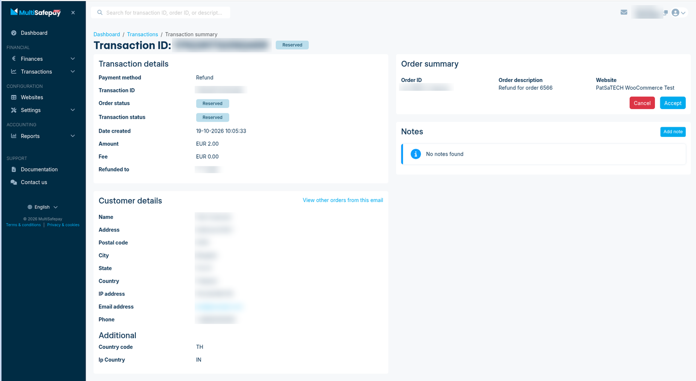Click the chart icon beside Transactions
Screen dimensions: 696x381
coord(14,71)
